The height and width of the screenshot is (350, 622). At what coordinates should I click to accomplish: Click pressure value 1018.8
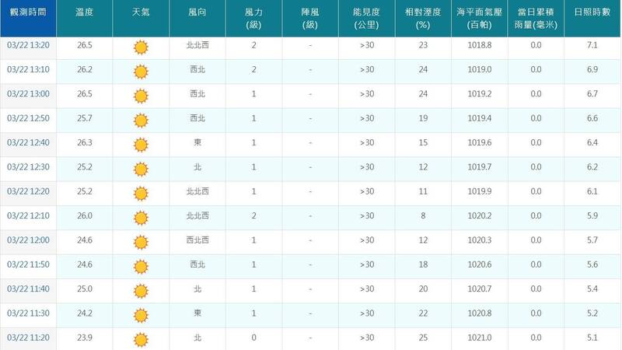(x=480, y=45)
